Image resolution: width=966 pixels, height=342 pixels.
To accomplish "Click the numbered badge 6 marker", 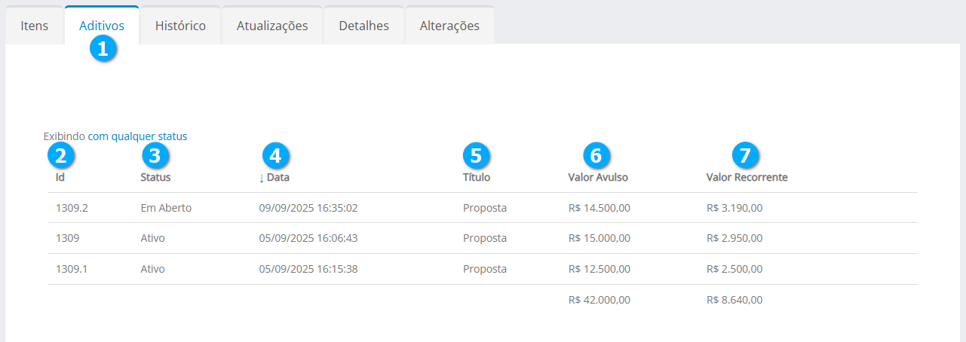I will click(596, 155).
